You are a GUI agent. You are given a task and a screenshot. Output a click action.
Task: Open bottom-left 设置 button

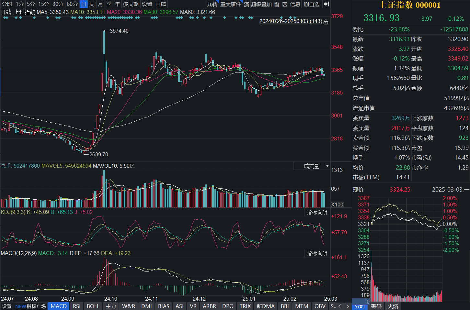coord(7,306)
